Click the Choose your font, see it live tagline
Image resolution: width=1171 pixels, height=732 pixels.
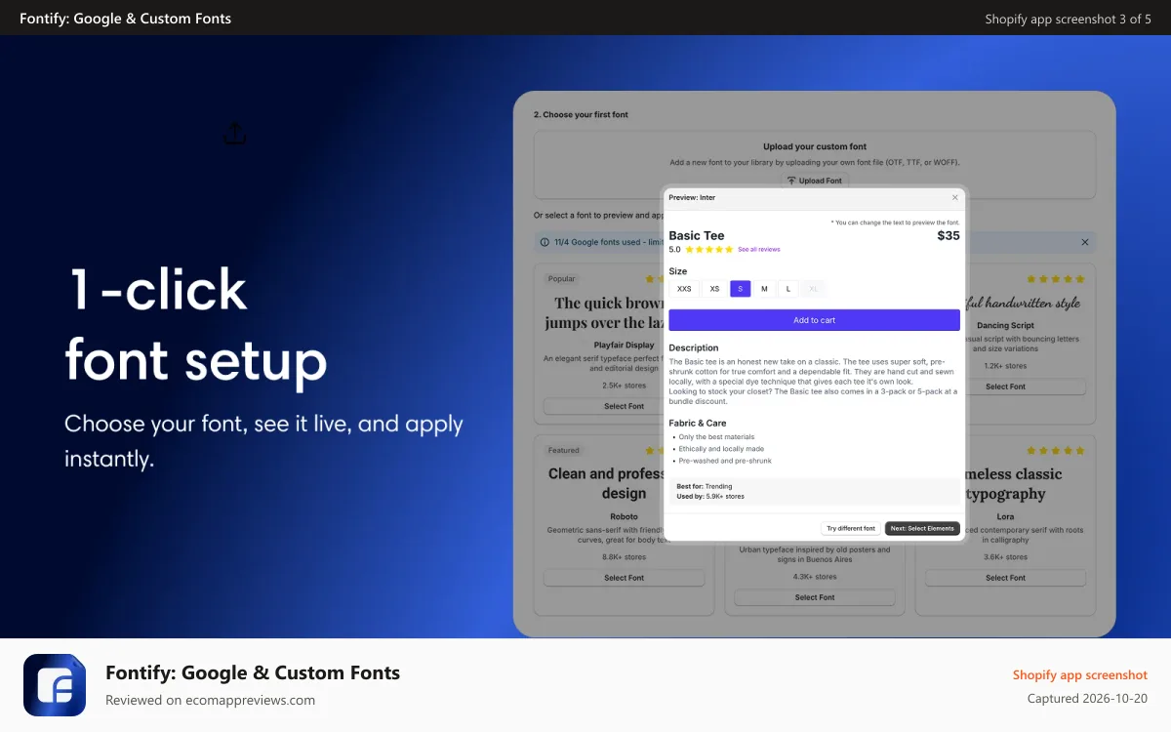[263, 441]
